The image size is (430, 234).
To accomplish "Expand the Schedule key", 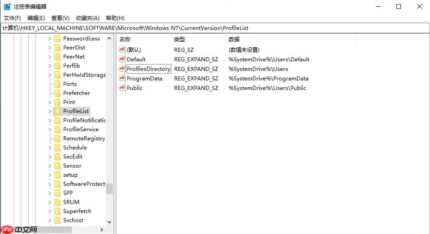I will [x=50, y=148].
